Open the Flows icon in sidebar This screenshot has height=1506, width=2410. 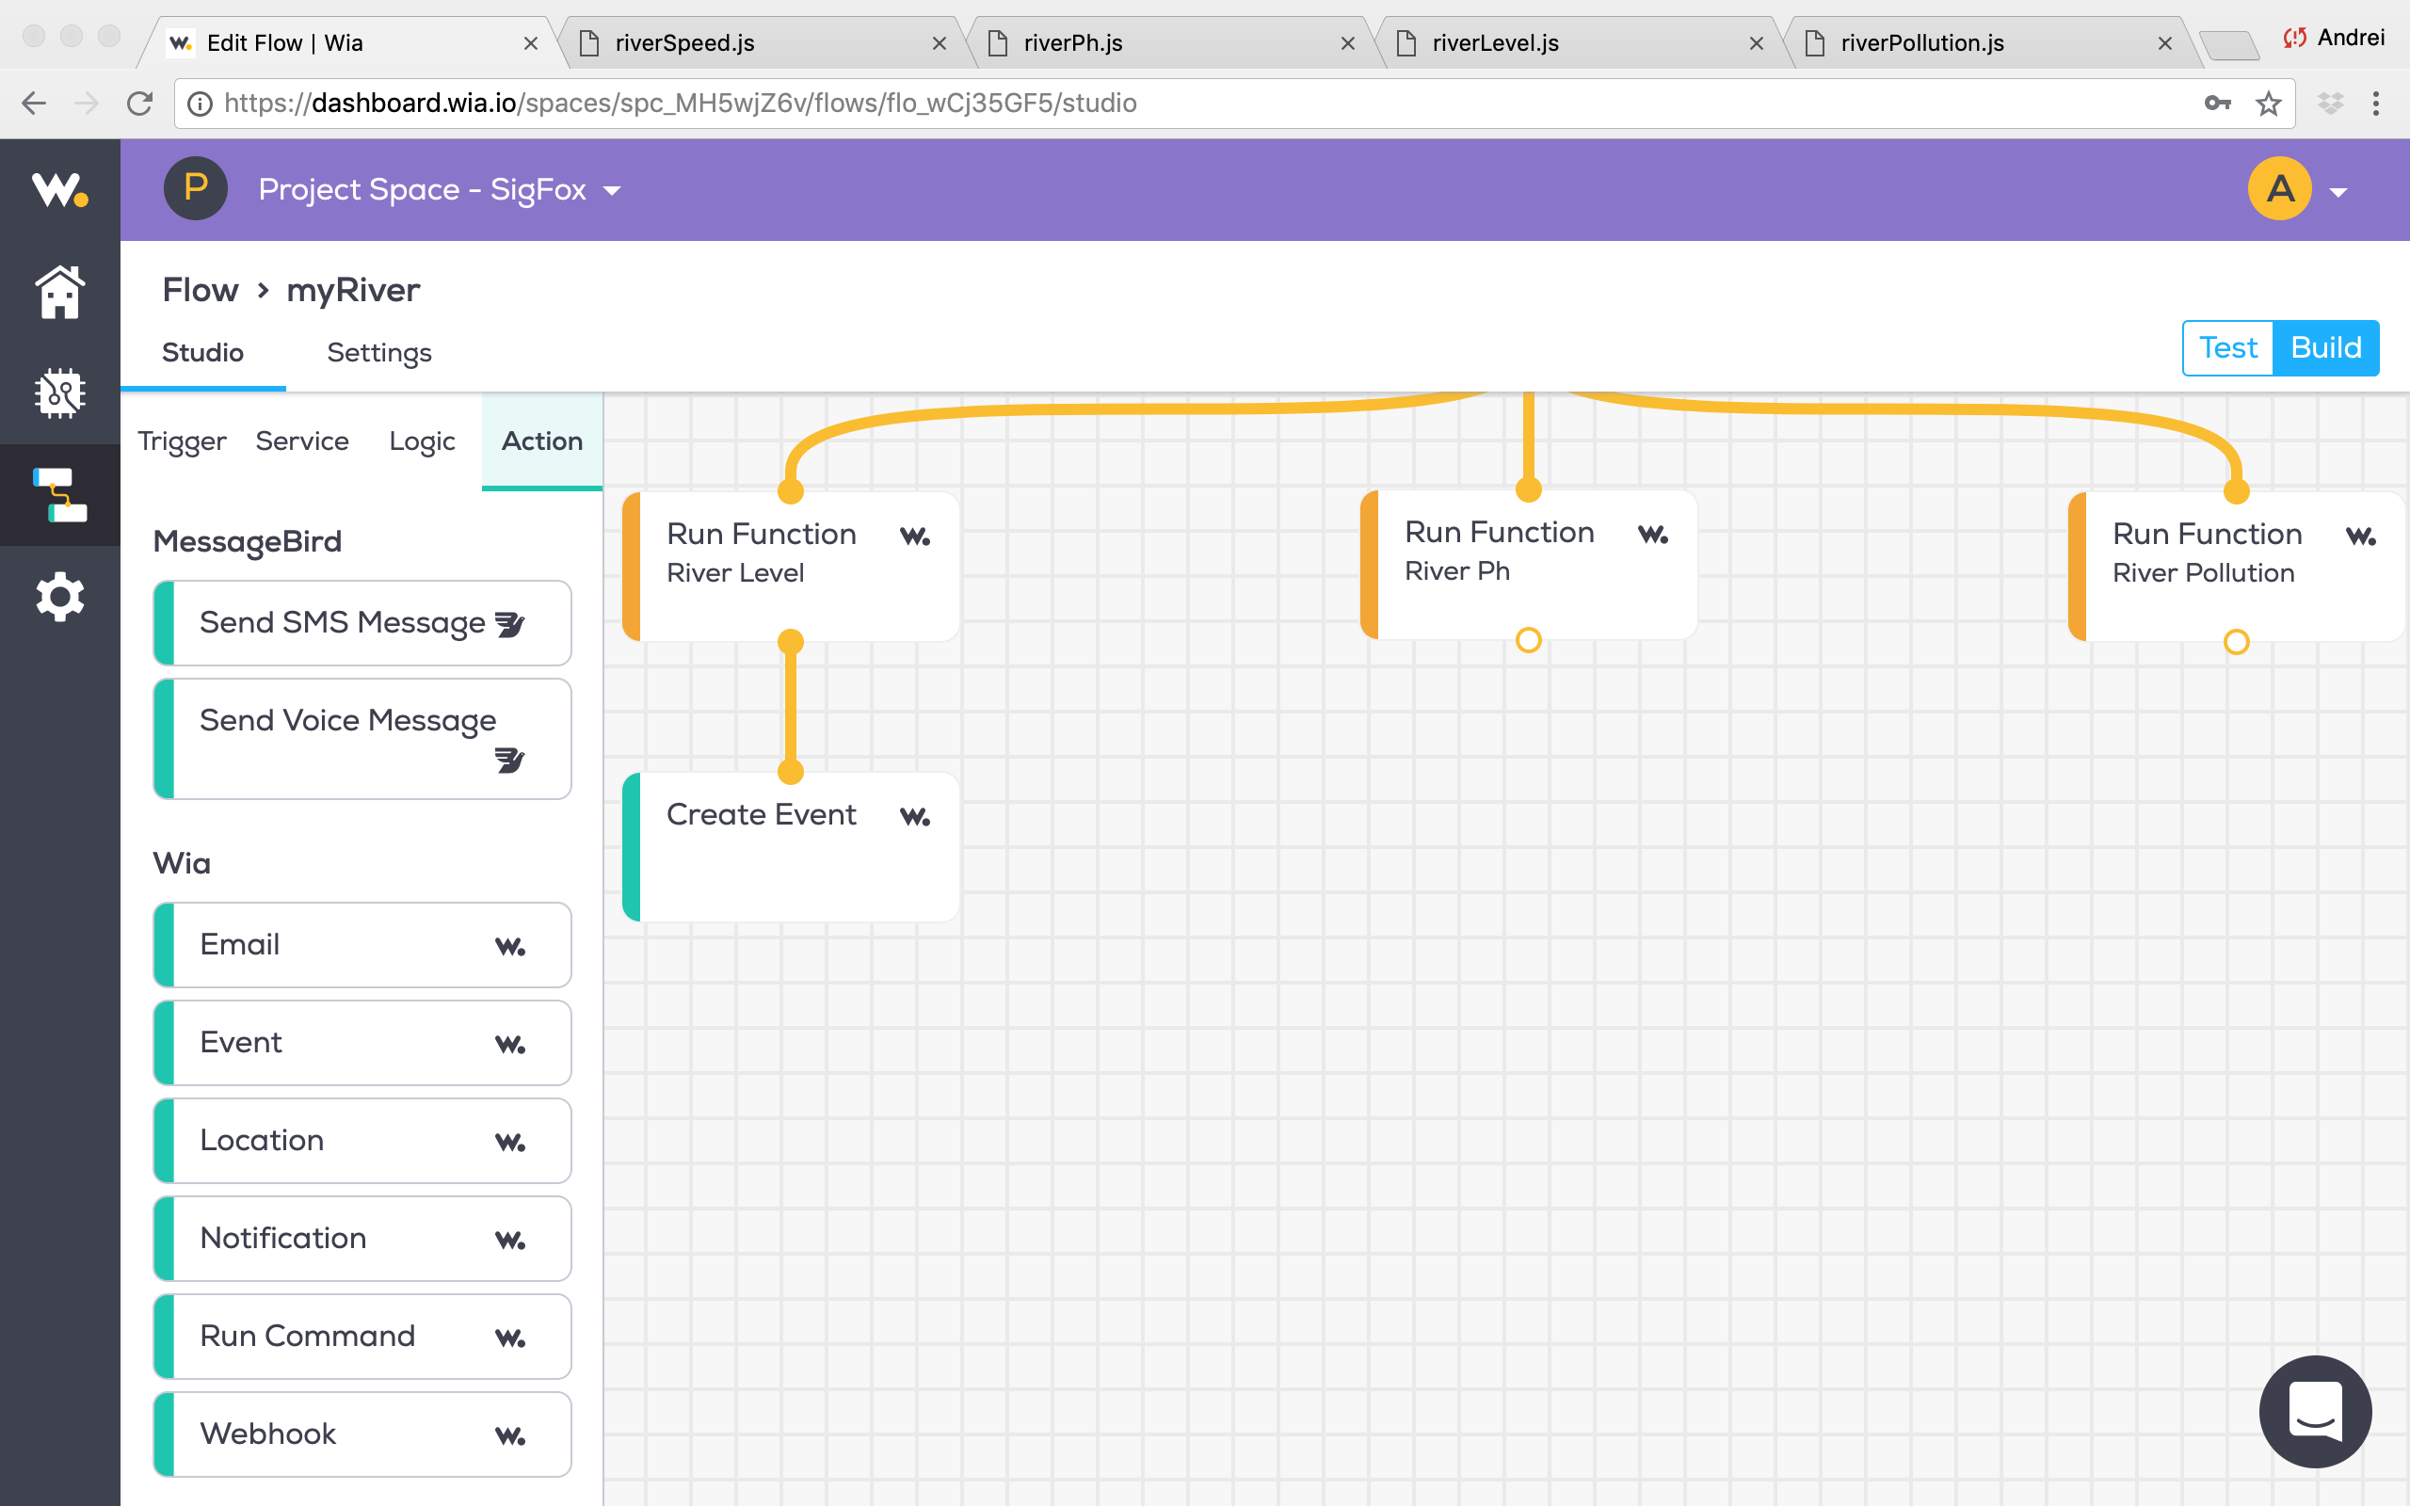pyautogui.click(x=59, y=495)
